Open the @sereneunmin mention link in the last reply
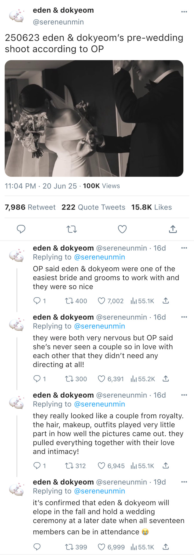Image resolution: width=194 pixels, height=555 pixels. tap(99, 491)
